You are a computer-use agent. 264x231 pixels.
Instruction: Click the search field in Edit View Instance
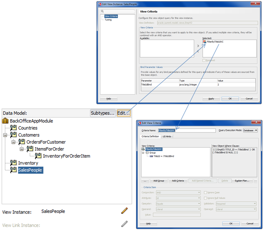tap(118, 11)
